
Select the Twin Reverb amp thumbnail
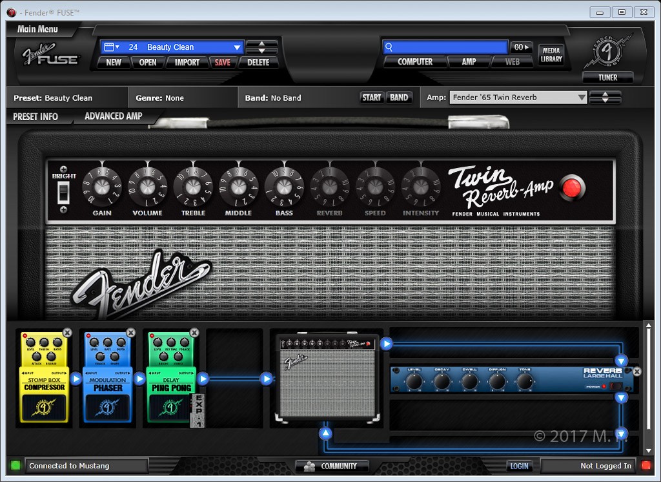[327, 377]
